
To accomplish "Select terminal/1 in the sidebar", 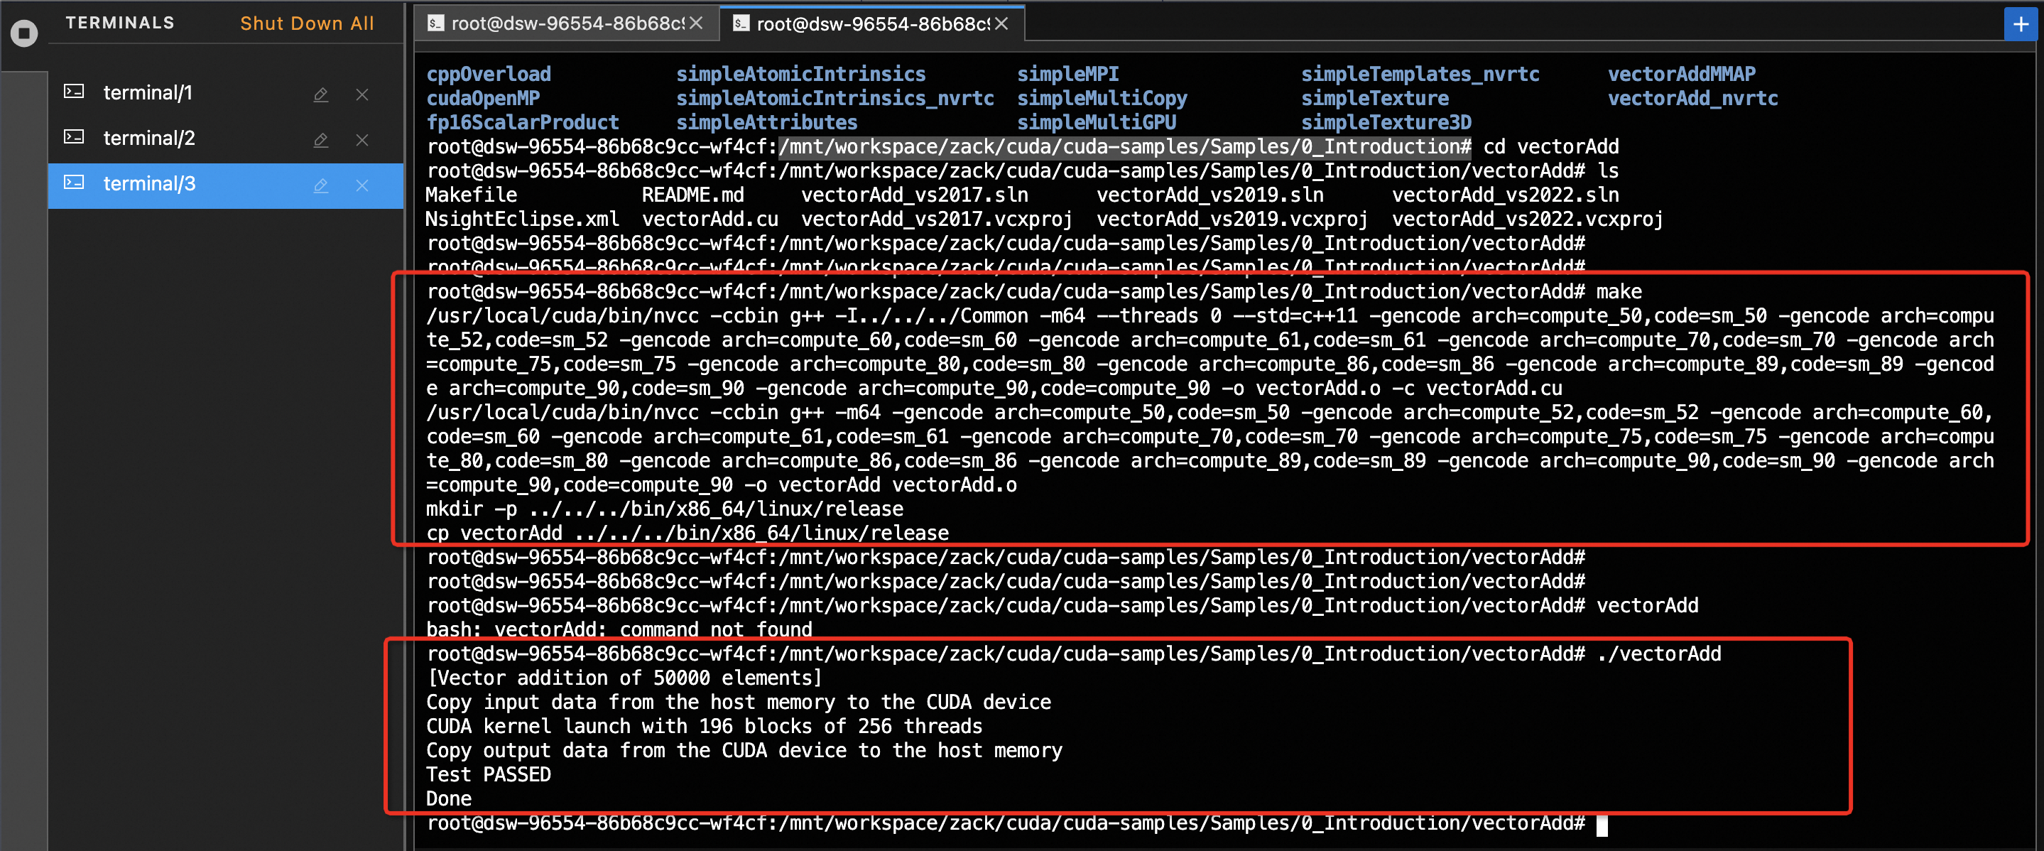I will [x=148, y=93].
